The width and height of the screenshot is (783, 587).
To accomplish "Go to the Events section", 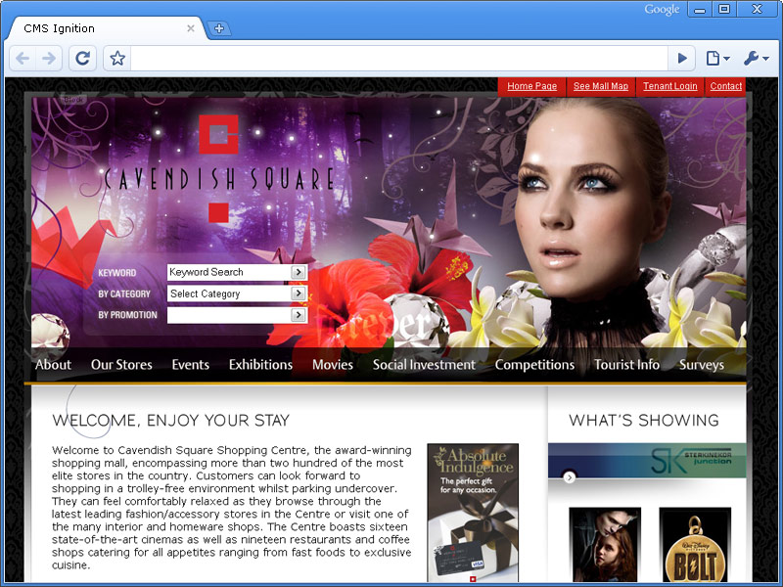I will point(190,365).
